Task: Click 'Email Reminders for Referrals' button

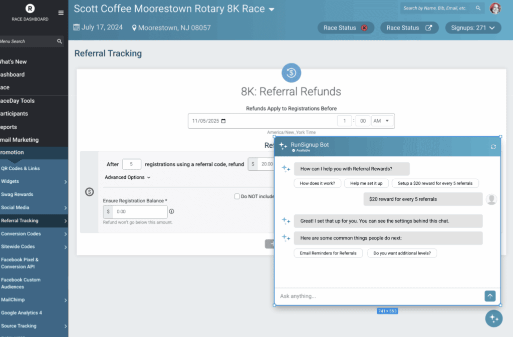Action: (328, 253)
